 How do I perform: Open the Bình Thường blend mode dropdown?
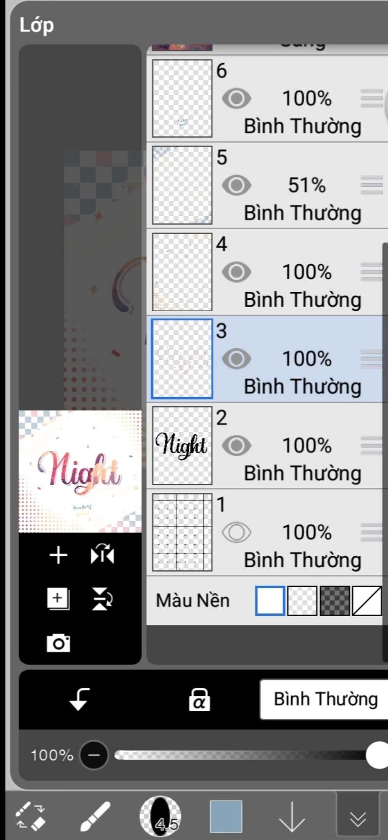tap(324, 699)
